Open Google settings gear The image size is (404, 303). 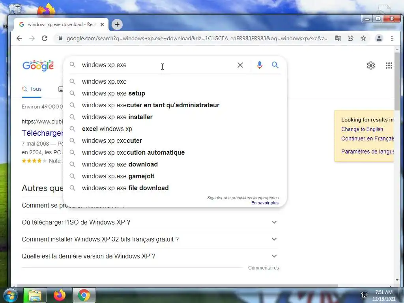(x=371, y=65)
